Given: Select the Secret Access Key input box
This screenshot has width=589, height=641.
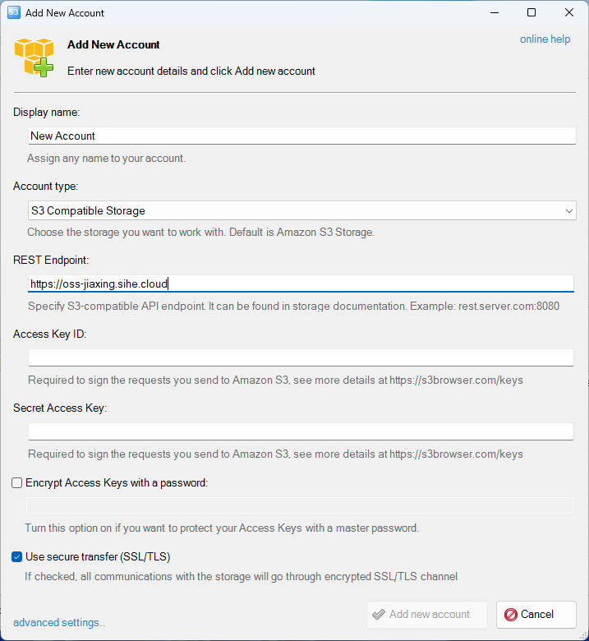Looking at the screenshot, I should tap(301, 431).
